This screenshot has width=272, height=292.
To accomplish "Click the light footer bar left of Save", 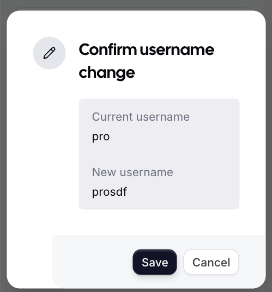I will tap(93, 262).
